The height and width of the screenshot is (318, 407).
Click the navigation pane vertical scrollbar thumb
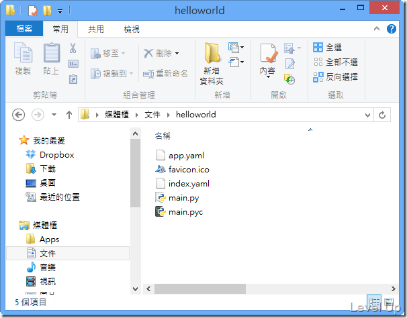135,173
